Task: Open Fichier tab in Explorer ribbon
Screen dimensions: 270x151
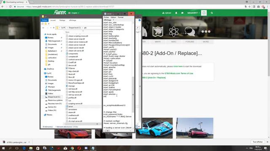Action: point(44,20)
